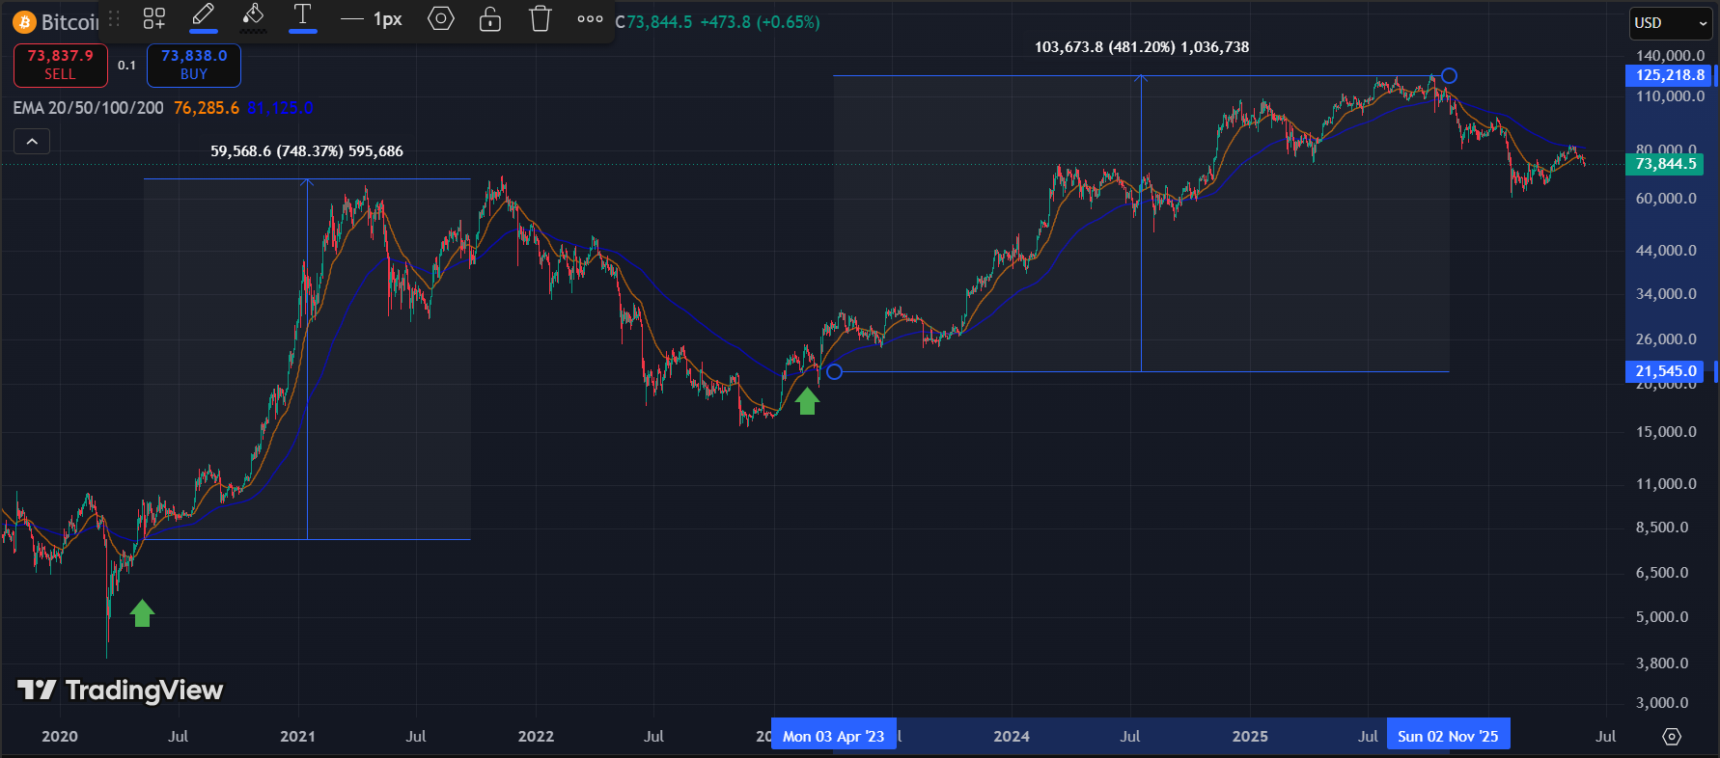
Task: Grab the floating toolbar drag handle
Action: coord(114,18)
